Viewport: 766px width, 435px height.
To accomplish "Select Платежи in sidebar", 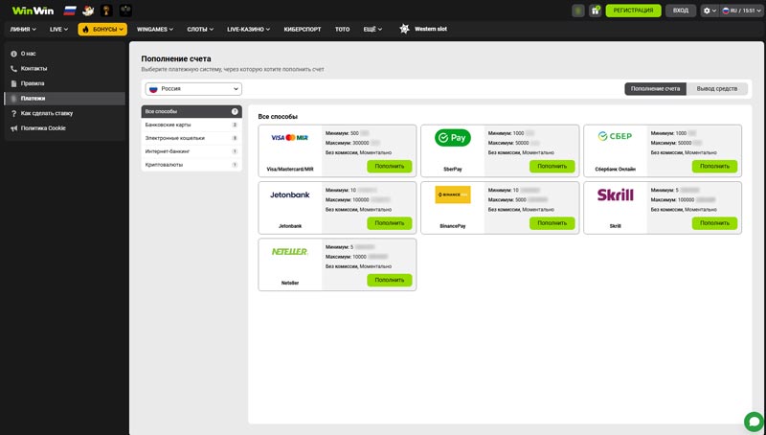I will tap(64, 99).
